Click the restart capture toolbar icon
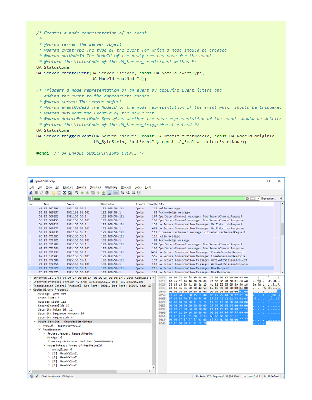This screenshot has width=312, height=400. click(x=42, y=192)
